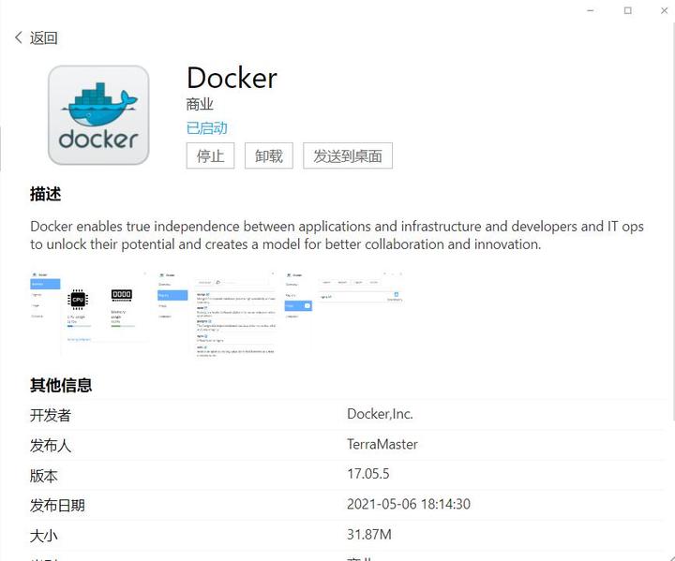
Task: Click the 描述 section heading
Action: pos(45,194)
